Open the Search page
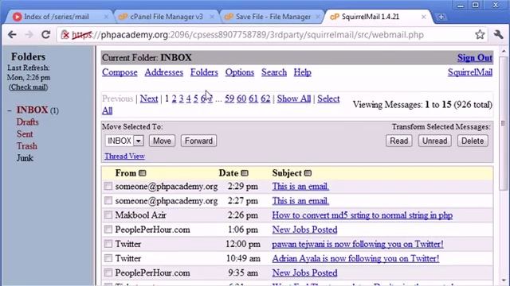 274,72
